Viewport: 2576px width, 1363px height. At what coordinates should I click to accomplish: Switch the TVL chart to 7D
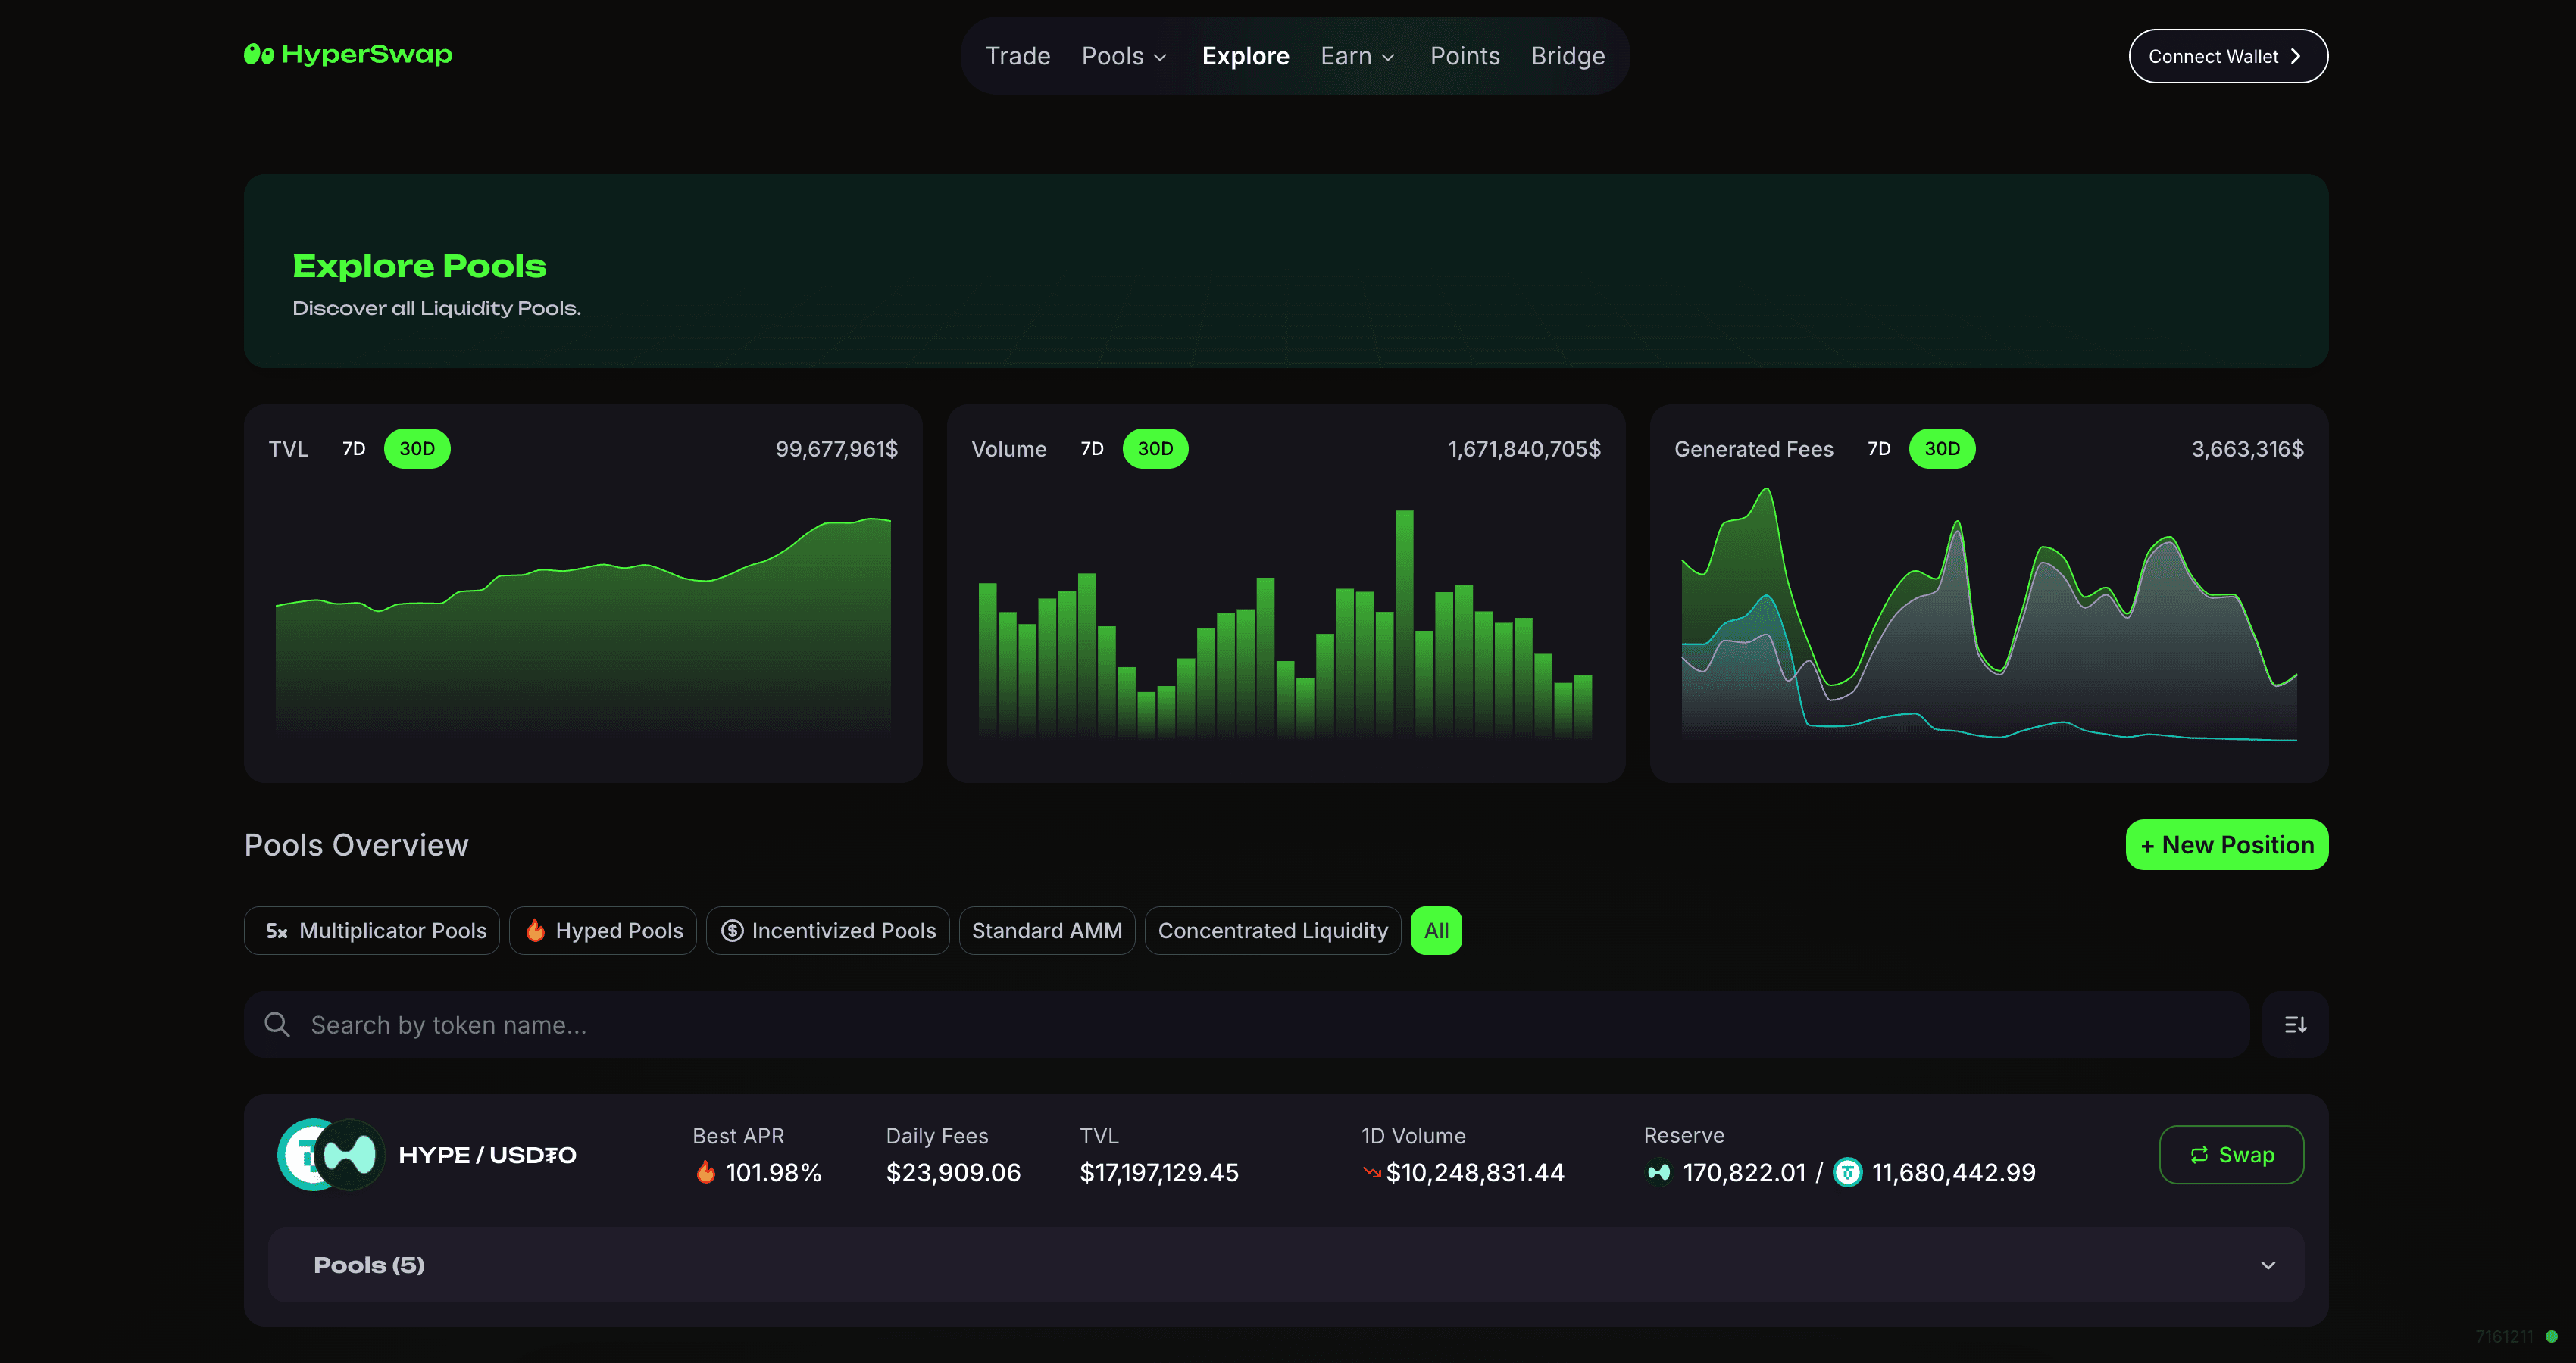(354, 449)
